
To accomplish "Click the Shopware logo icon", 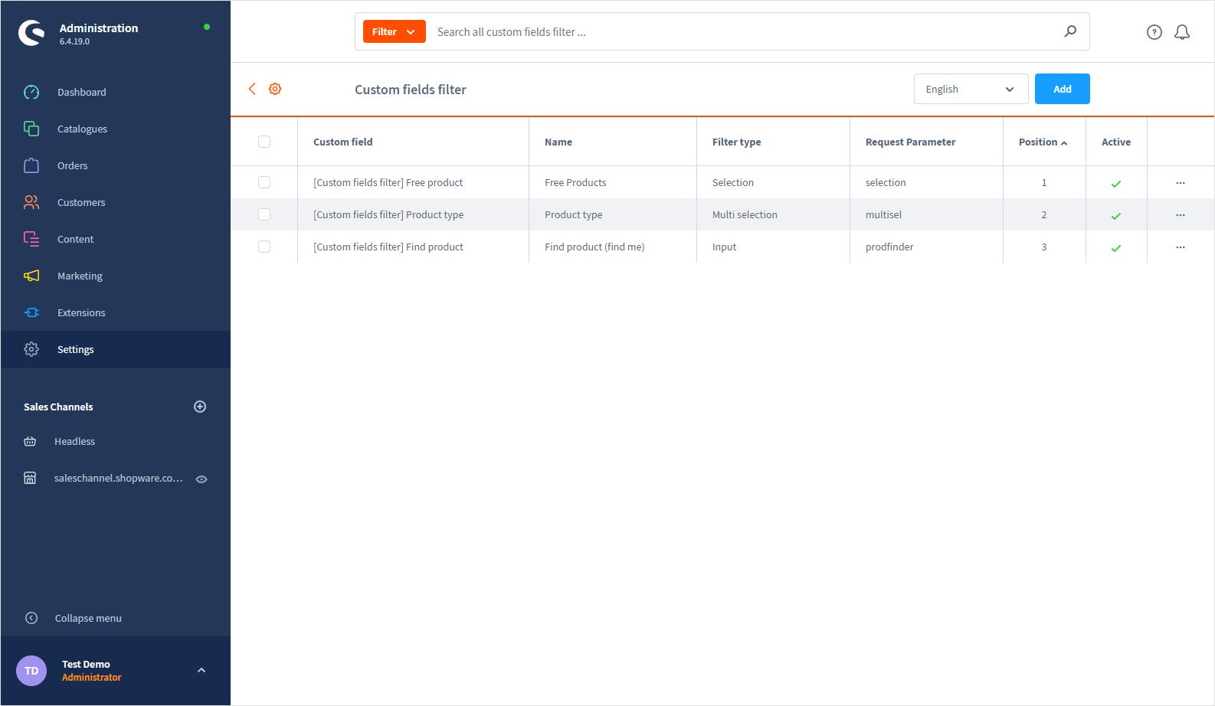I will click(x=31, y=33).
